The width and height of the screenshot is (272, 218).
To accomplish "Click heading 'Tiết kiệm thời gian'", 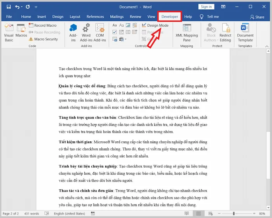I will point(75,142).
